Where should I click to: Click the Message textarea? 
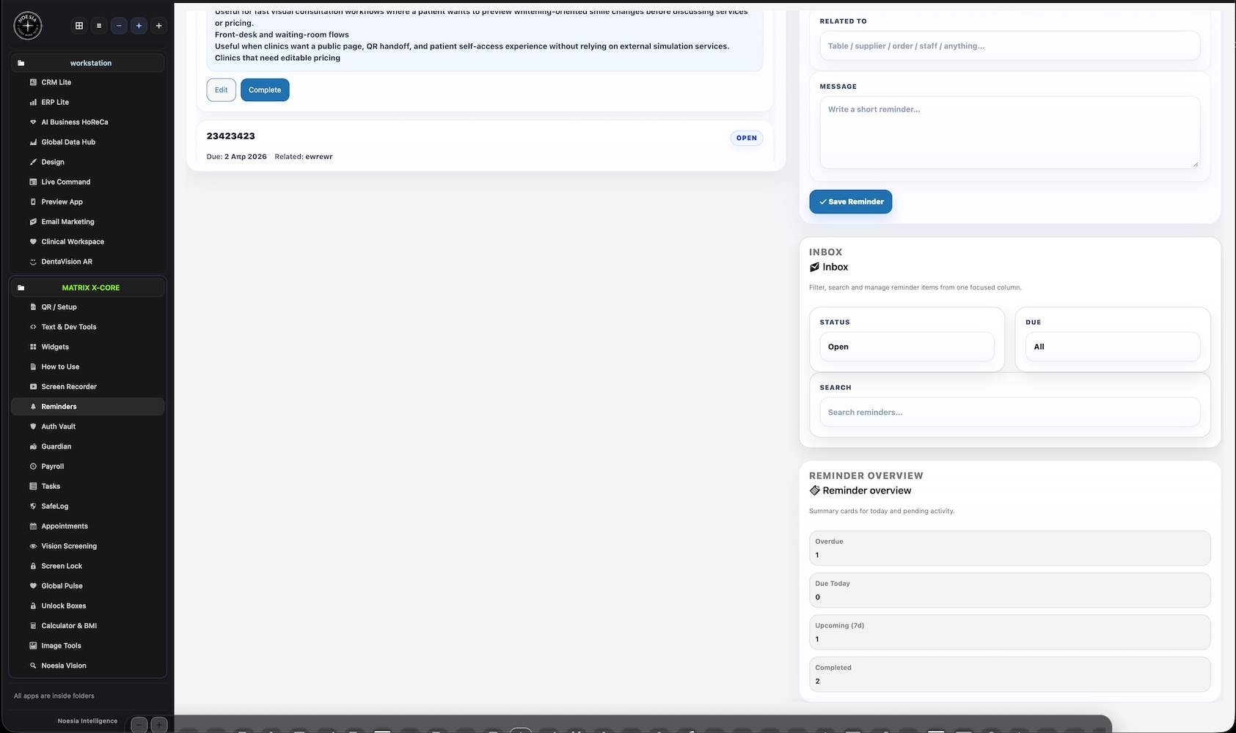1010,133
